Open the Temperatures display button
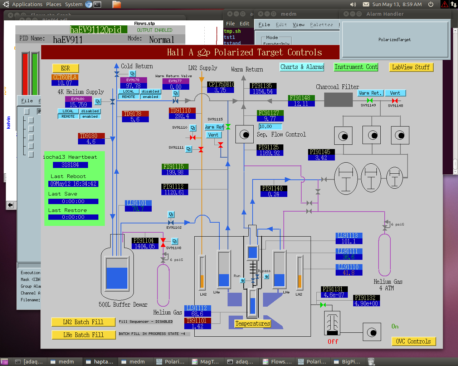458x366 pixels. pos(253,323)
